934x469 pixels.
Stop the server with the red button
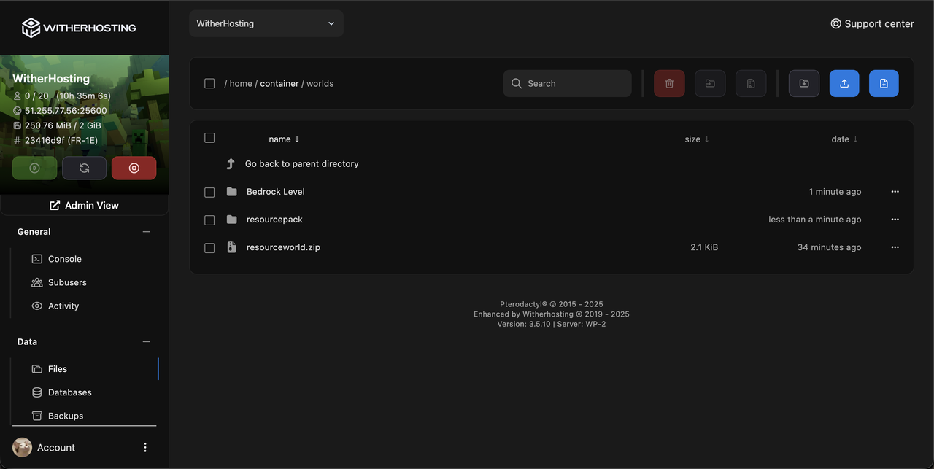point(134,168)
